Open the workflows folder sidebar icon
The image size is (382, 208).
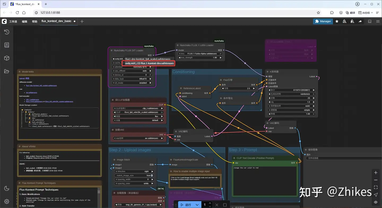coord(7,71)
